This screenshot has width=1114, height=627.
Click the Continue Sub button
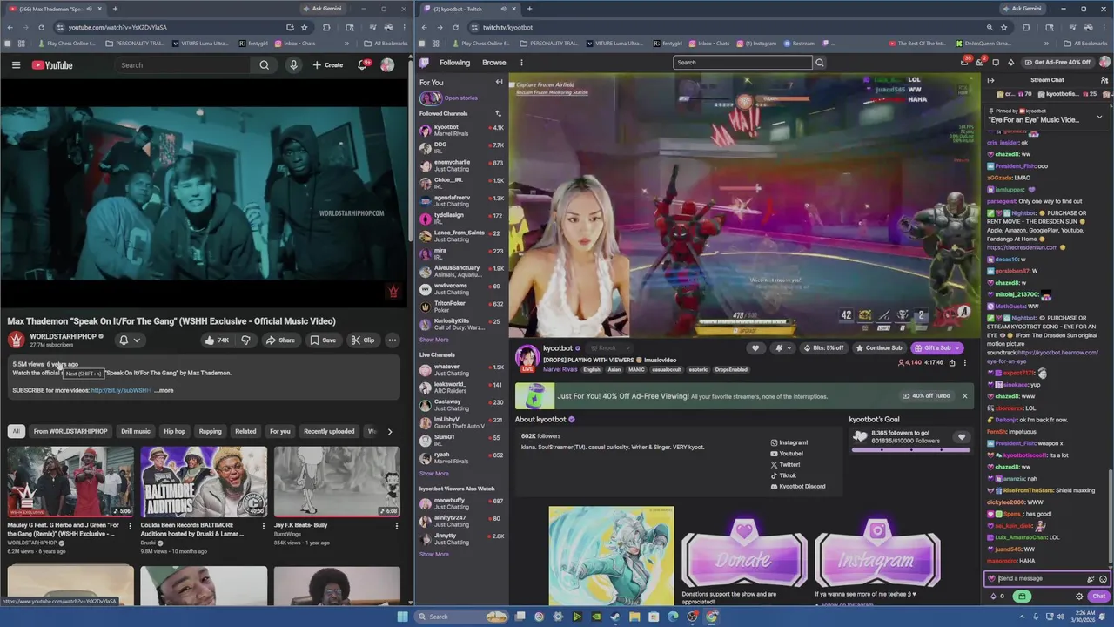(x=879, y=348)
